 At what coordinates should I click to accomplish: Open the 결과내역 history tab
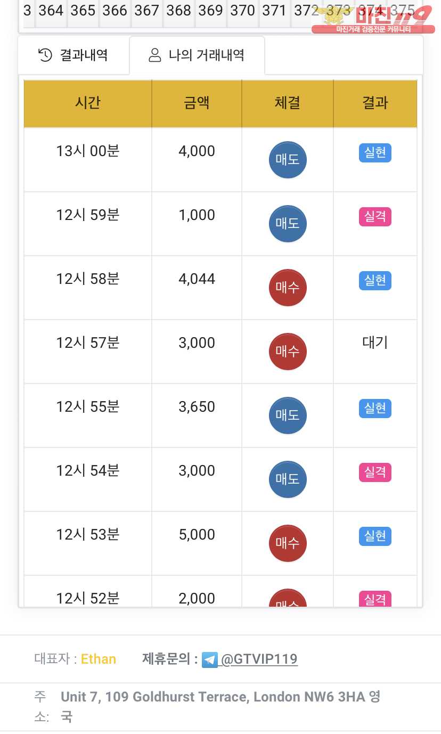click(73, 55)
